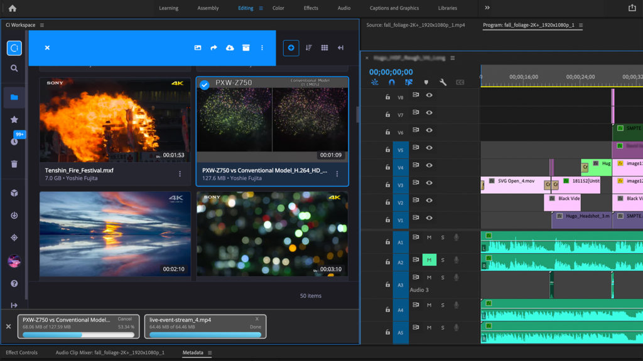Unmute audio track A2
Viewport: 643px width, 361px height.
pyautogui.click(x=429, y=260)
